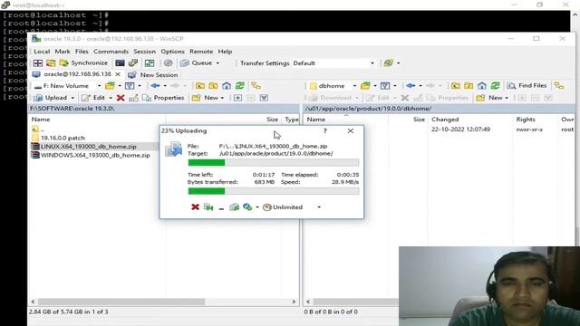This screenshot has height=326, width=580.
Task: Open the Files menu
Action: [82, 52]
